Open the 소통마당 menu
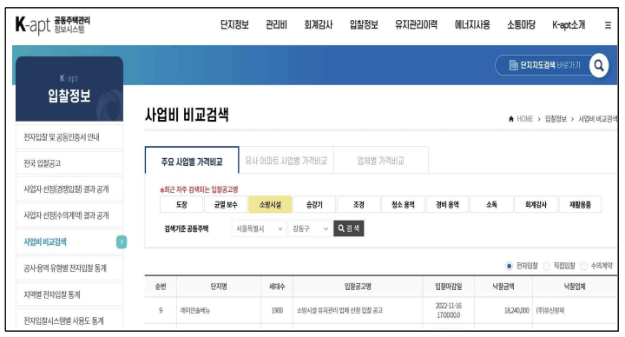The width and height of the screenshot is (625, 337). point(521,24)
